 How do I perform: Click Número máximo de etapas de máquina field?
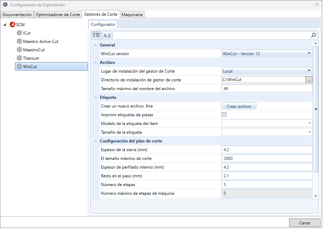click(x=267, y=193)
